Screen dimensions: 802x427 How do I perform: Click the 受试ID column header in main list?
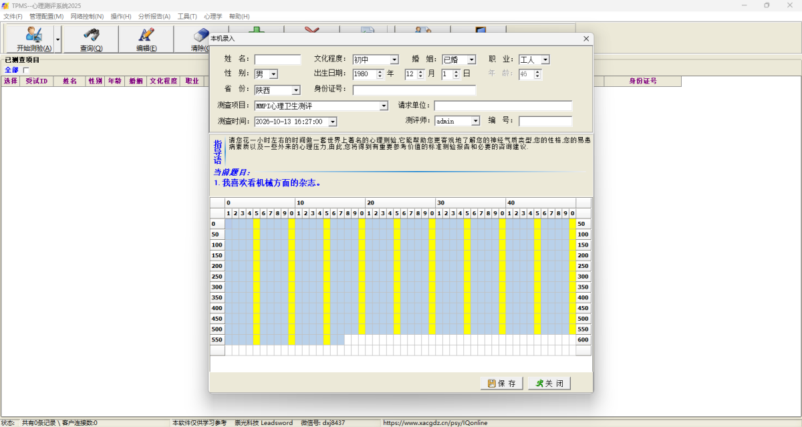[x=36, y=82]
